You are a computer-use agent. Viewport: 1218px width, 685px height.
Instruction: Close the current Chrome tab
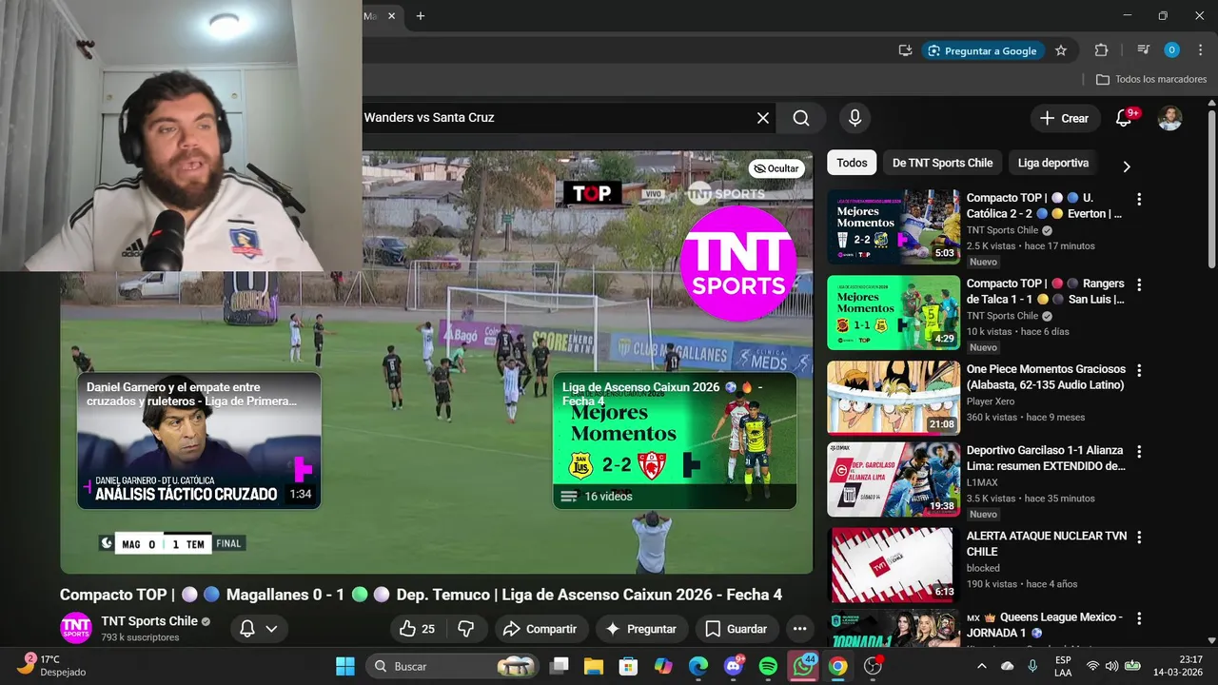(391, 16)
